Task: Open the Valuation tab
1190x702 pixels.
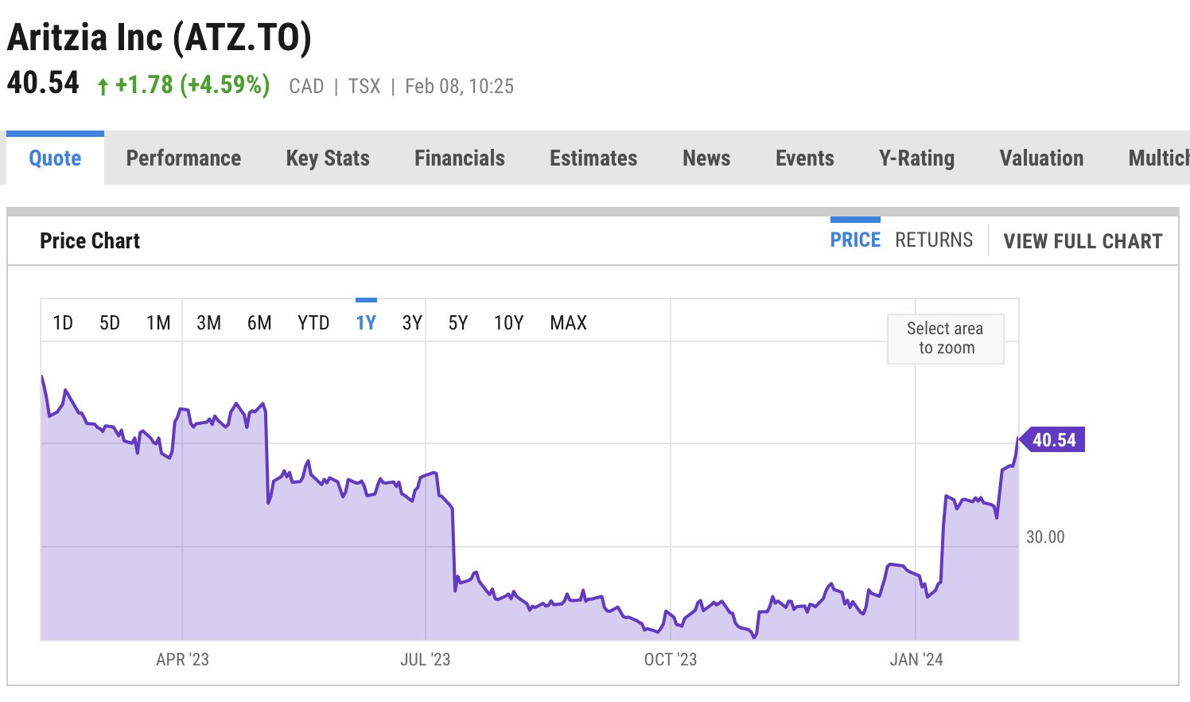Action: [1041, 158]
